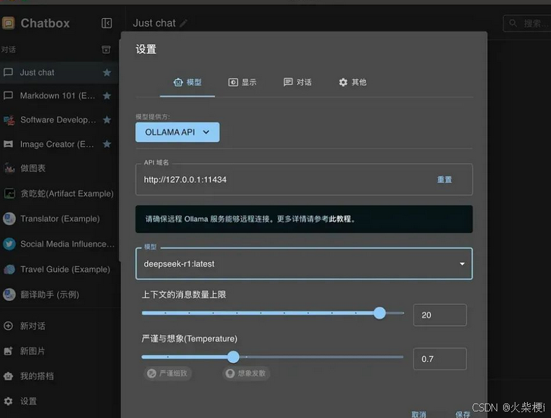Open the Software Developer conversation
The height and width of the screenshot is (418, 551).
59,120
